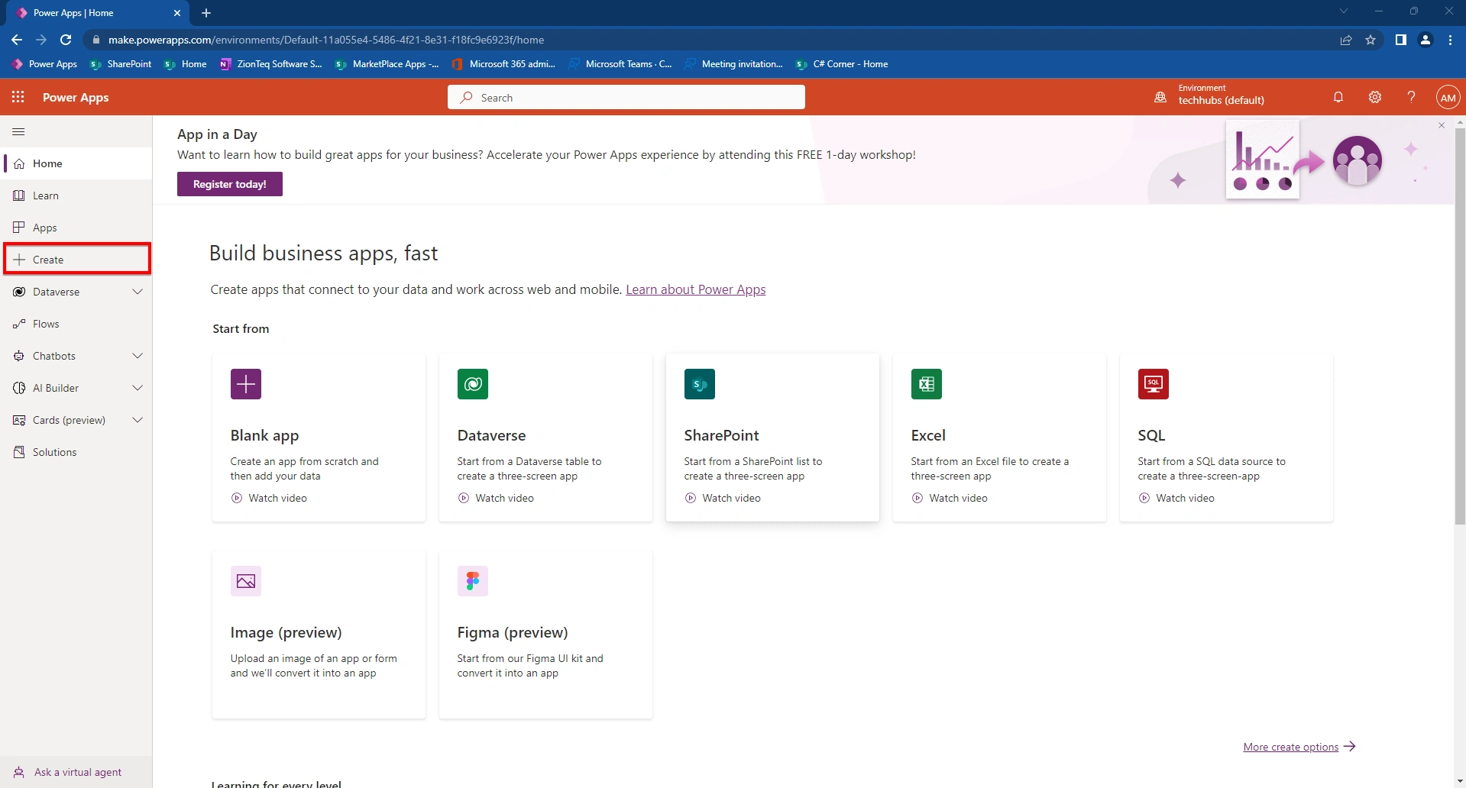The width and height of the screenshot is (1466, 788).
Task: Open notifications bell icon
Action: pos(1338,97)
